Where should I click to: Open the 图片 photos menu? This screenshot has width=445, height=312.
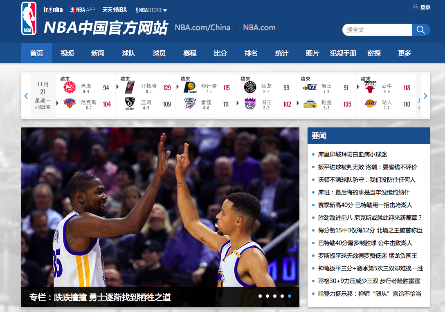point(312,53)
